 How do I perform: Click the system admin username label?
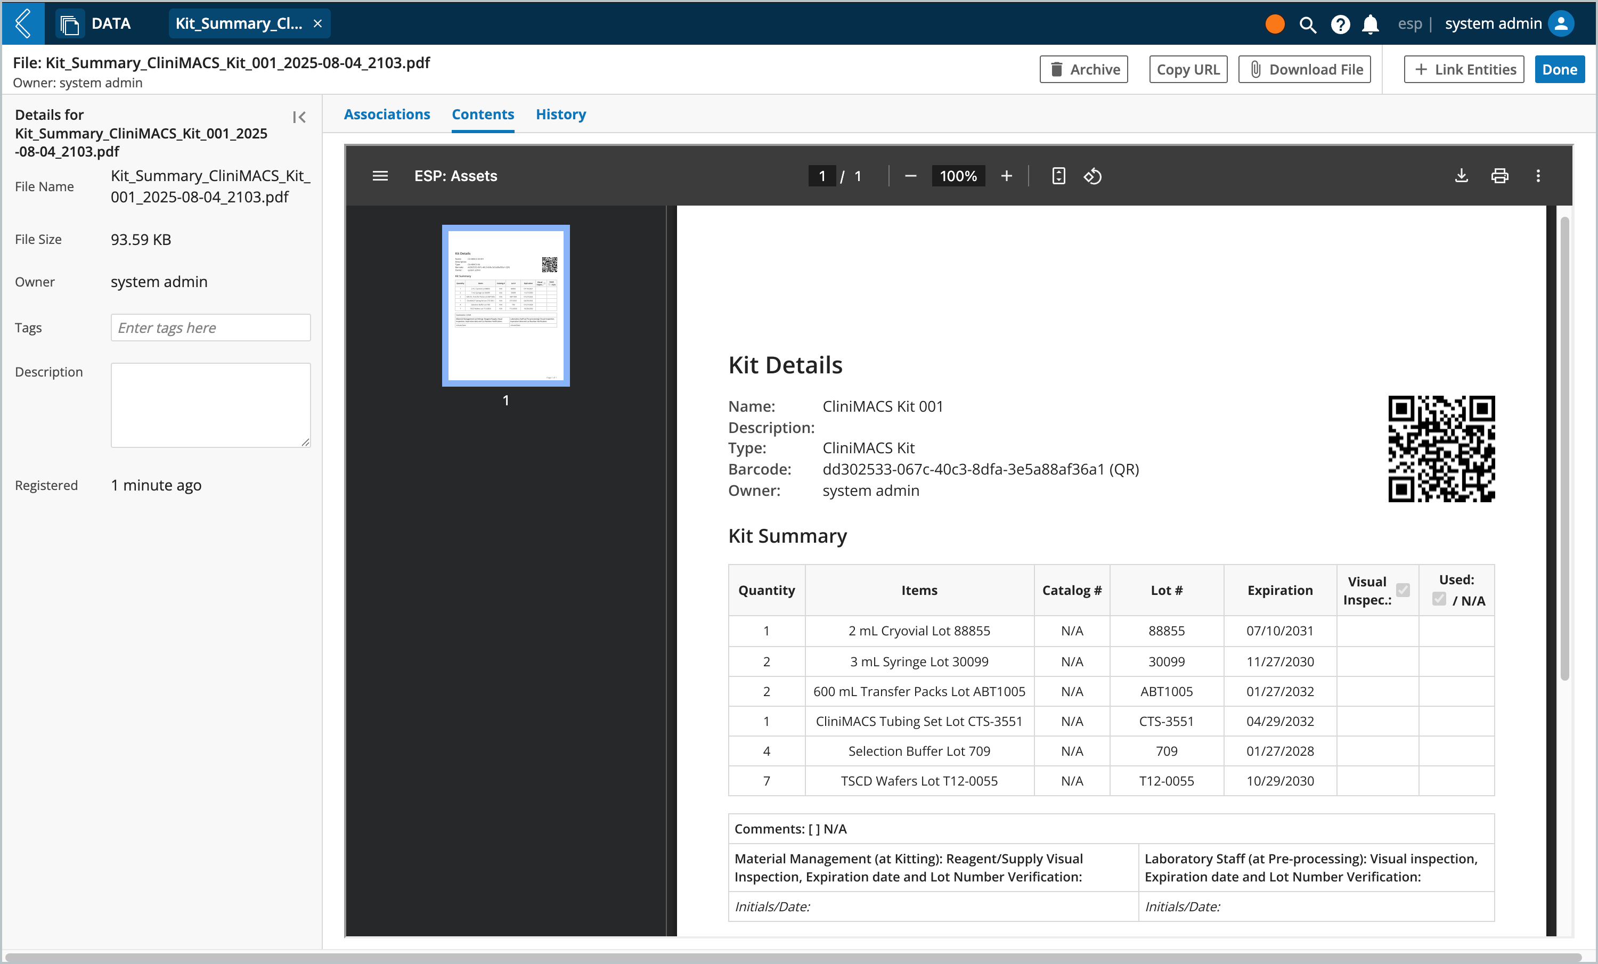[1493, 24]
